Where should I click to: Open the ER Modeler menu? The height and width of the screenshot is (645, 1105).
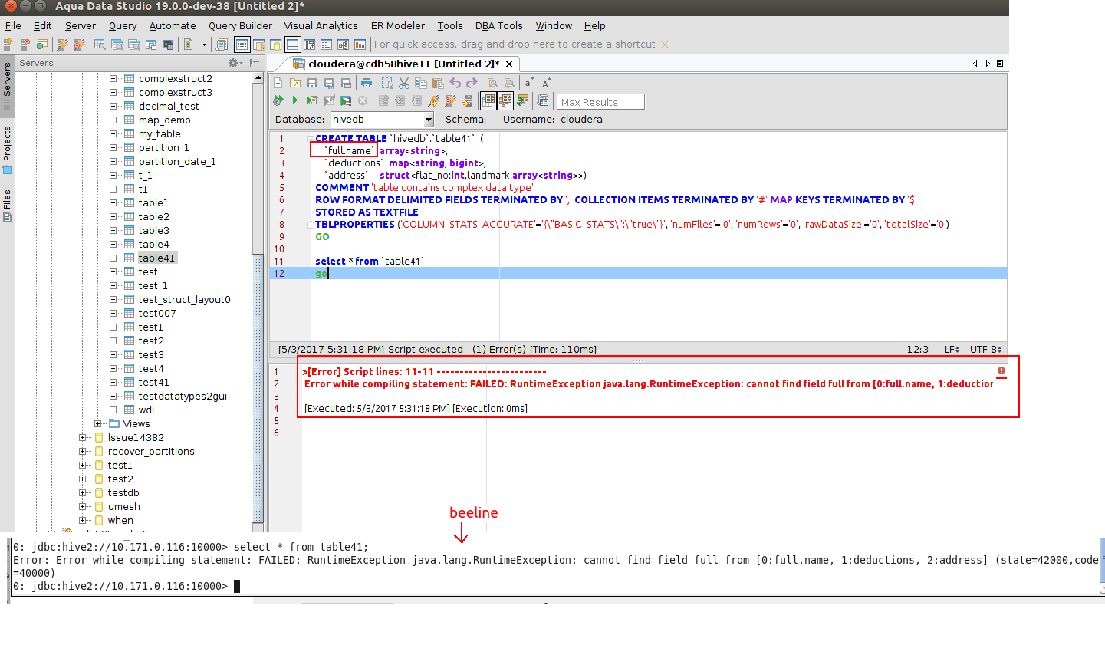[398, 25]
